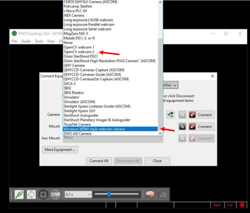Select ZWO ASI Camera
250x213 pixels.
click(x=110, y=133)
